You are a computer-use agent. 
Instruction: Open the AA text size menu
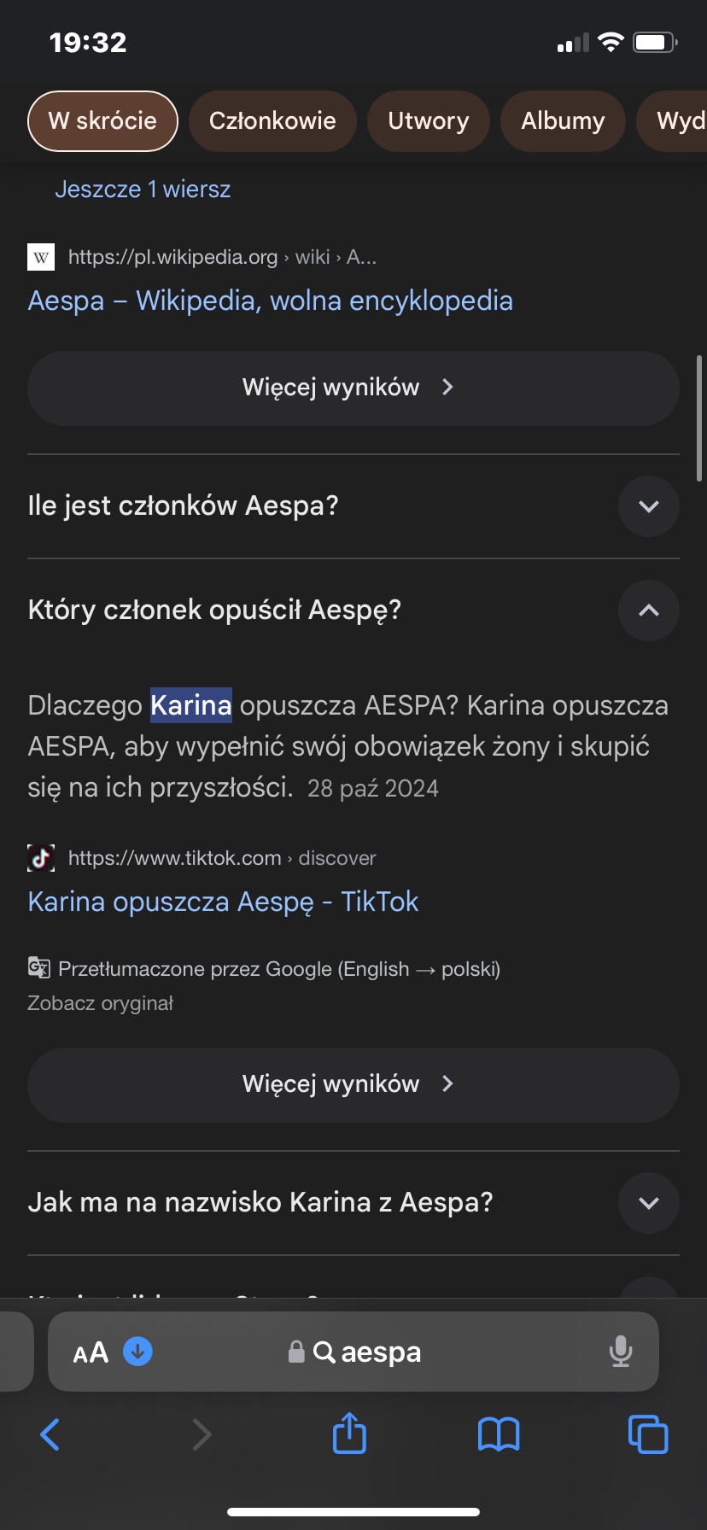(91, 1352)
